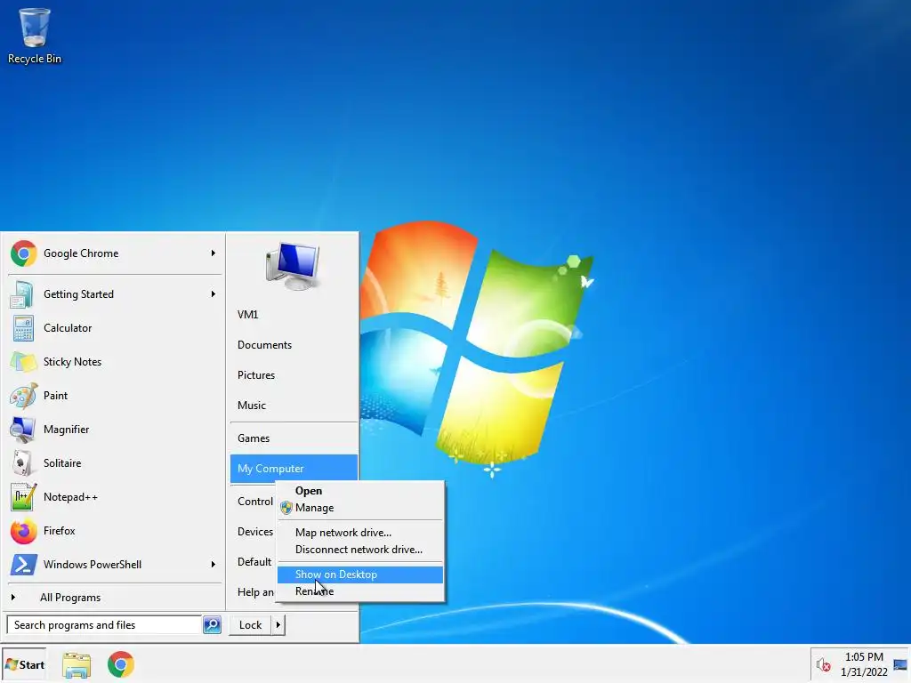The height and width of the screenshot is (683, 911).
Task: Launch Paint from the Start menu
Action: [x=115, y=396]
